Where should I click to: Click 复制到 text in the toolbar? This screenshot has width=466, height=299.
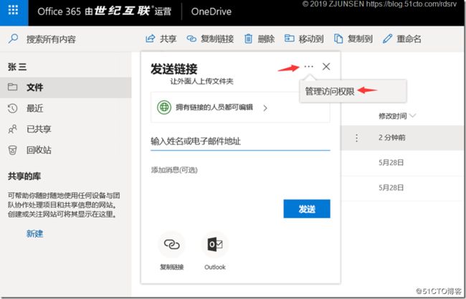click(360, 39)
